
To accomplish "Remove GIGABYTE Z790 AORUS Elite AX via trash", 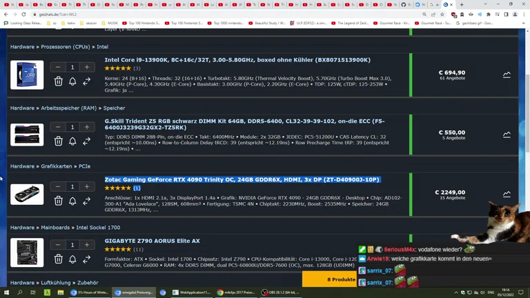I will (59, 259).
